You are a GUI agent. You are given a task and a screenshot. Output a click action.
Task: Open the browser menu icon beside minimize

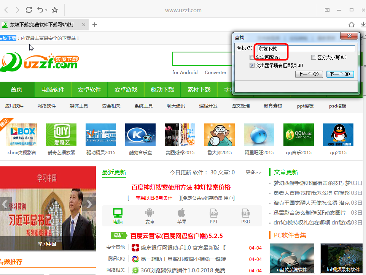(x=327, y=10)
